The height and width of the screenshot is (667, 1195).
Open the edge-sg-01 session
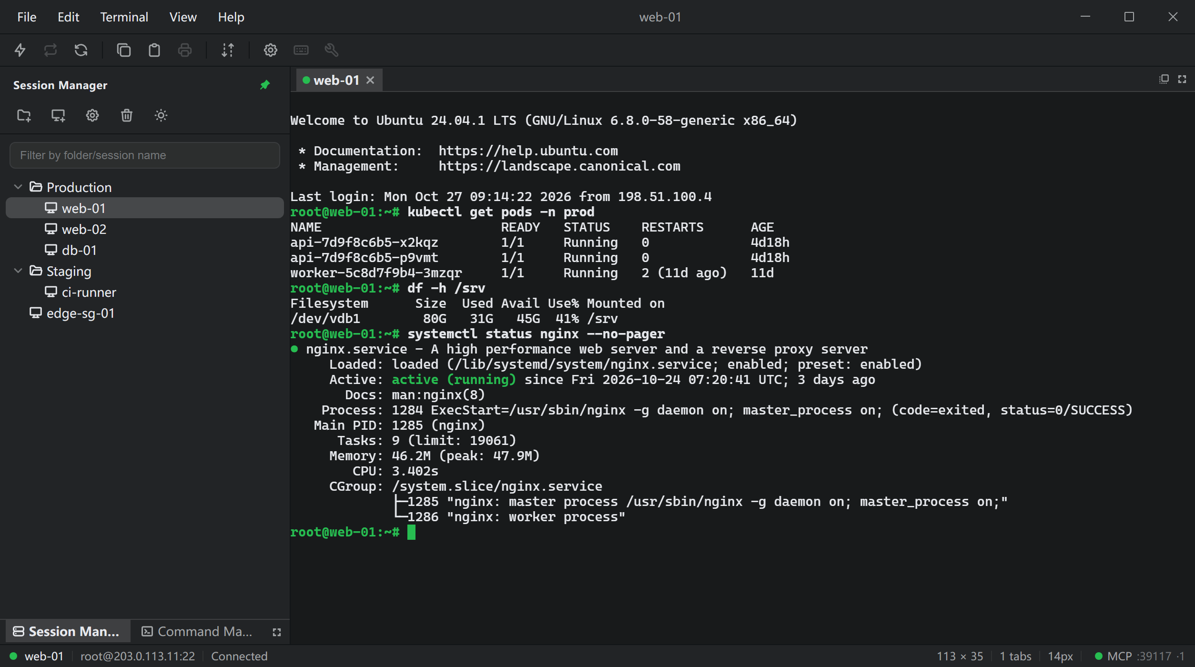pos(145,313)
